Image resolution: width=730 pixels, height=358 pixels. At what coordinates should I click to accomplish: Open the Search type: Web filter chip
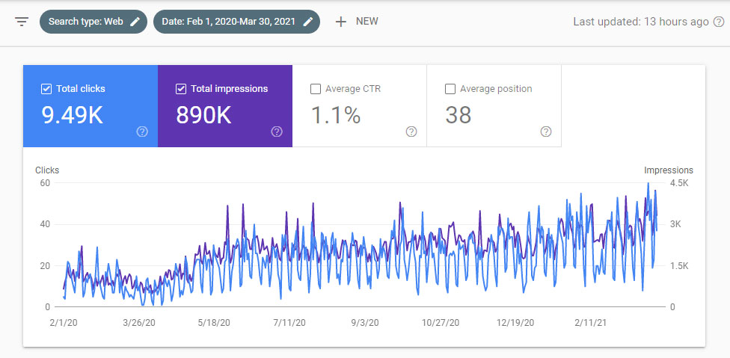[85, 22]
